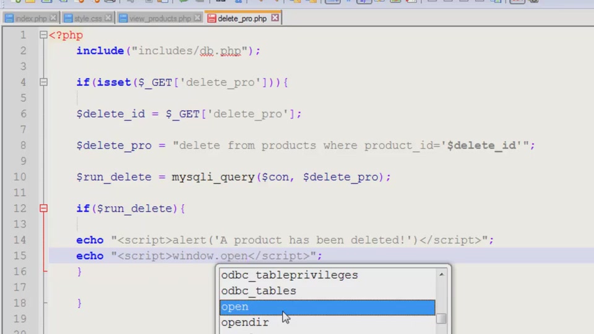Click the $con argument on line 10

[275, 177]
